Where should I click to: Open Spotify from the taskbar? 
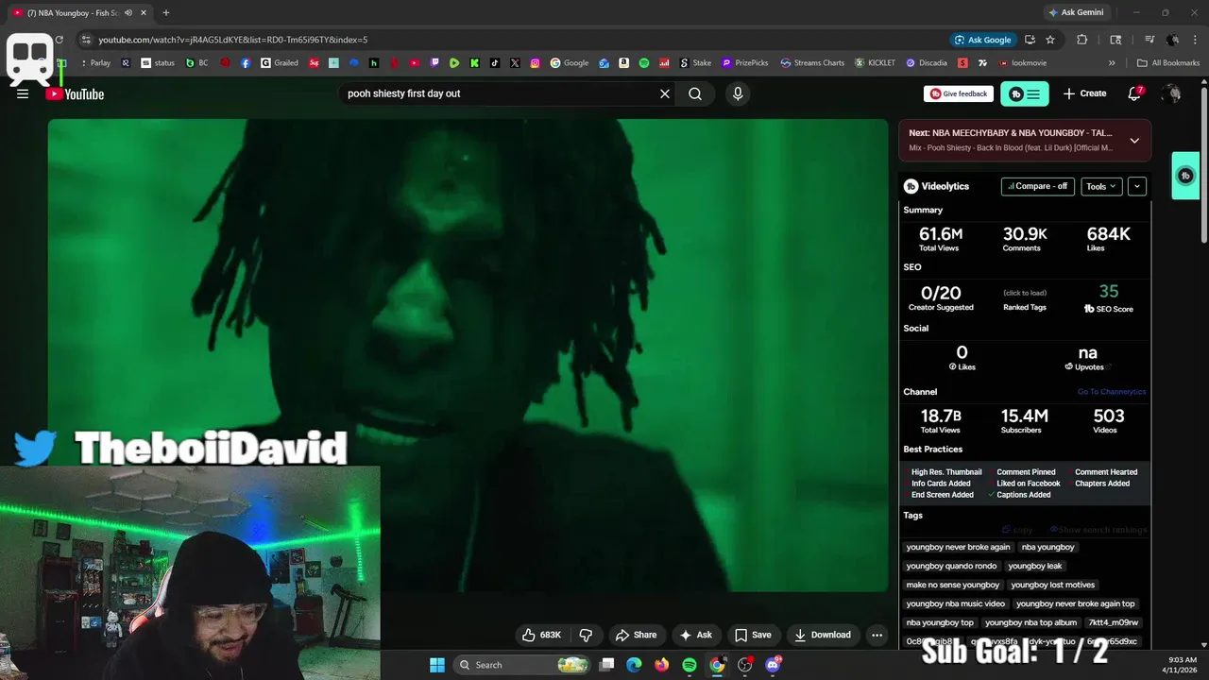point(690,665)
